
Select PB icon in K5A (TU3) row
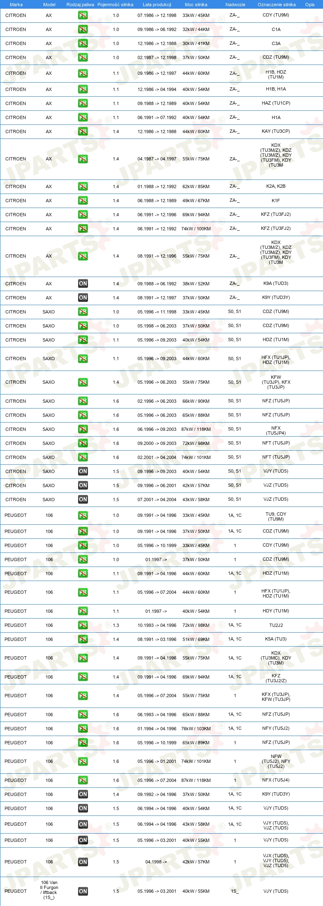pyautogui.click(x=83, y=639)
